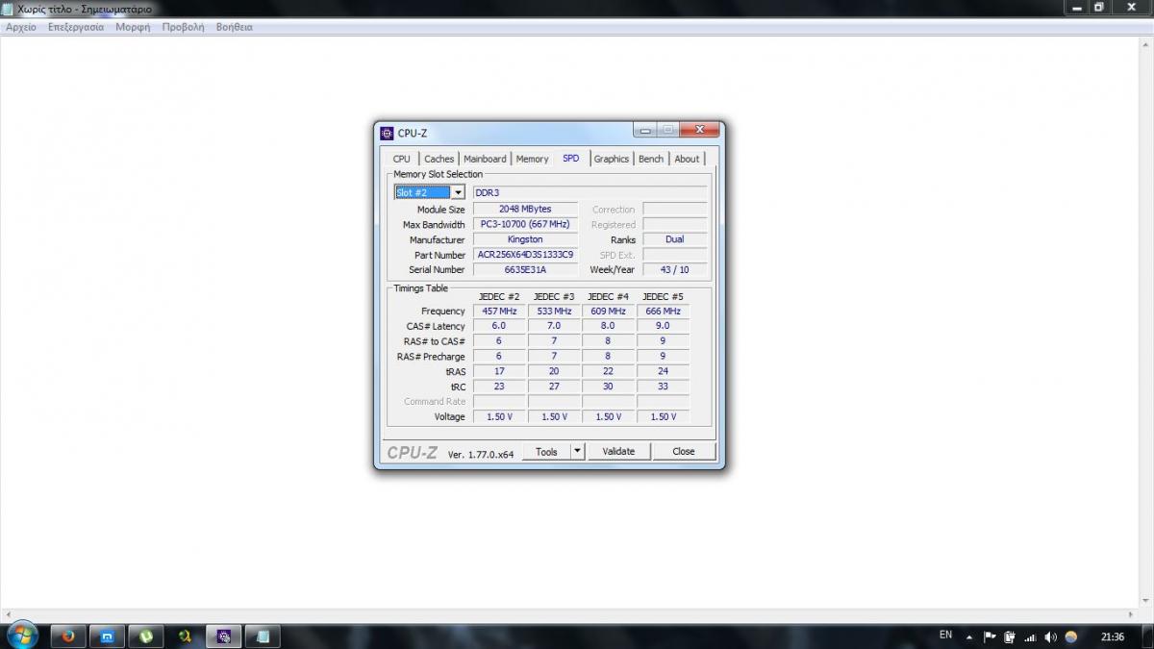This screenshot has width=1154, height=649.
Task: Click the serial number 6635E31A
Action: (525, 270)
